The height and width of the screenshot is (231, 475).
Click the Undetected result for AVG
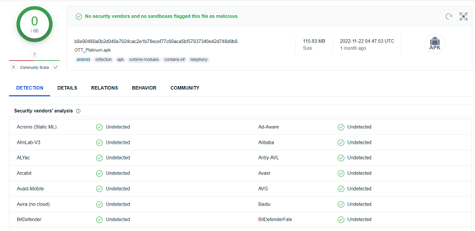coord(359,189)
